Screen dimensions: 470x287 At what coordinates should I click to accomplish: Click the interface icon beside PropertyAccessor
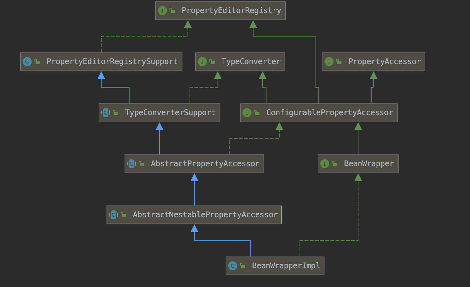pyautogui.click(x=329, y=62)
